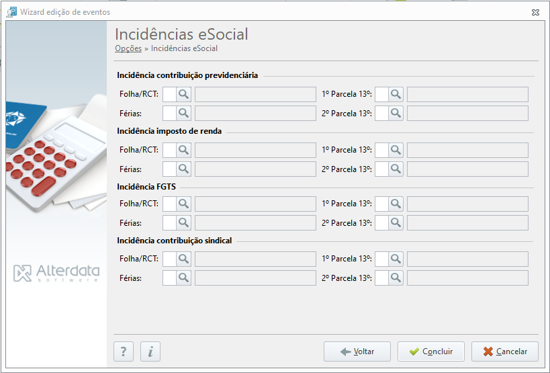Open Folha/RCT lookup in Incidência FGTS

(183, 204)
